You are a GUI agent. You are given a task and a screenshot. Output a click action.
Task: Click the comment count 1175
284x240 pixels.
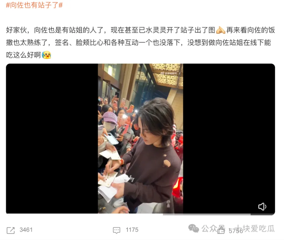click(x=132, y=230)
